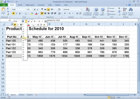Click the ribbon Increase Decimal icon

[x=77, y=14]
